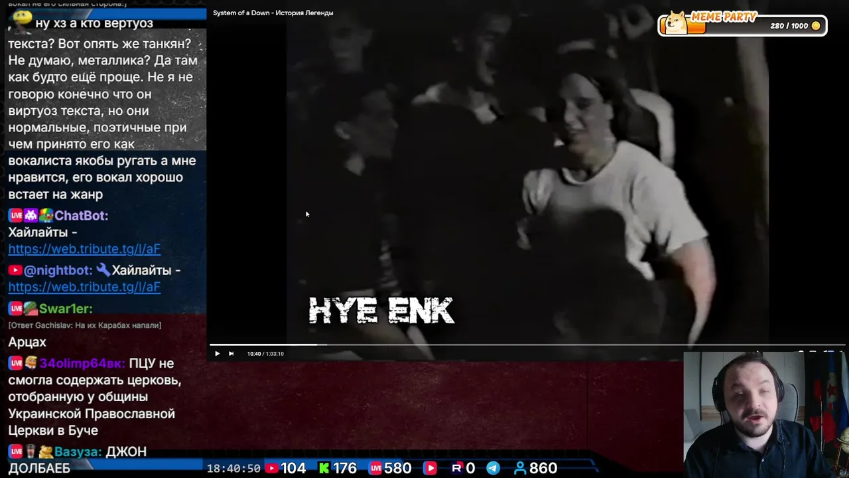Click the Rutube R icon
Screen dimensions: 849x478
click(x=457, y=468)
